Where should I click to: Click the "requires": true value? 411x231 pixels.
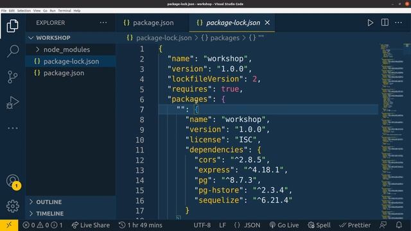click(230, 89)
